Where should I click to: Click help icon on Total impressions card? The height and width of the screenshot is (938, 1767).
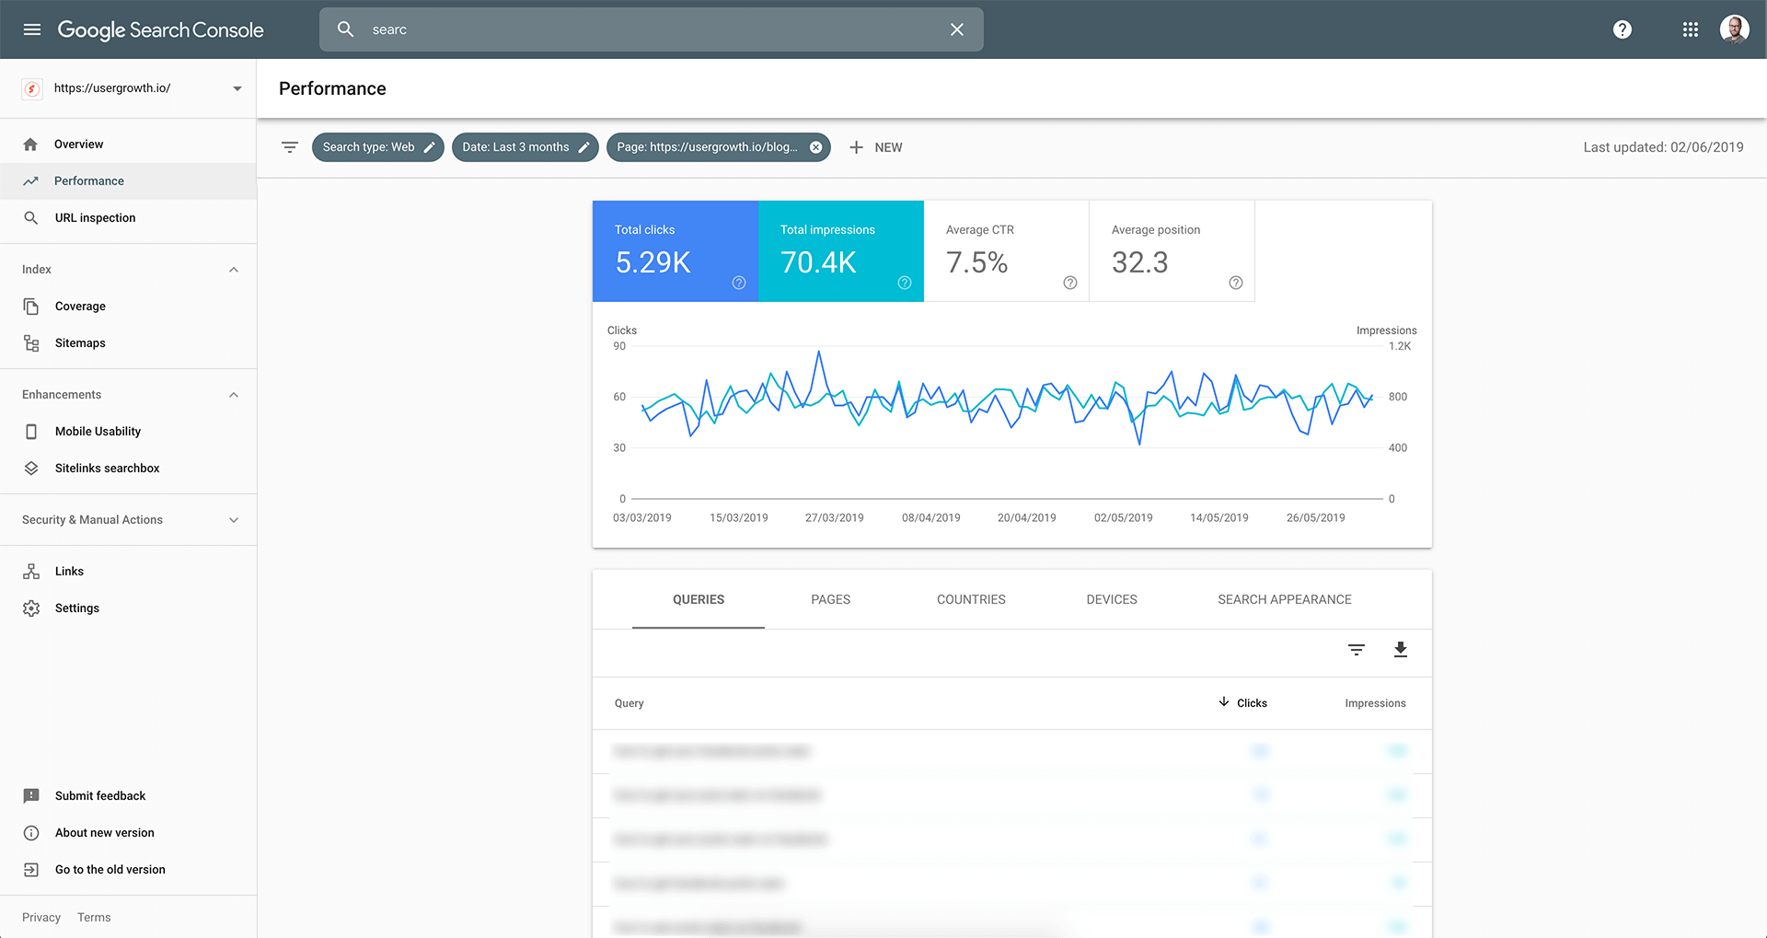tap(905, 283)
